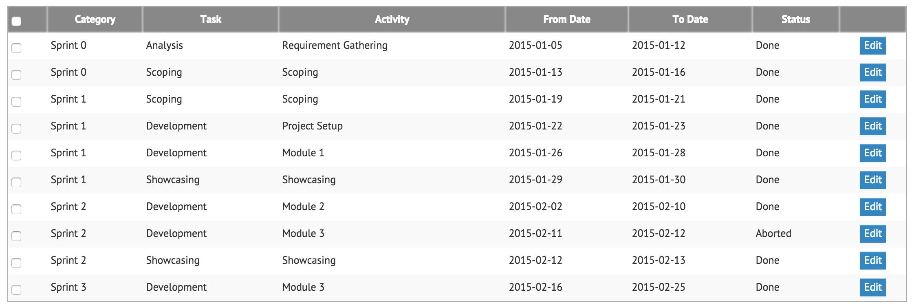Sort table by From Date header

(x=566, y=20)
